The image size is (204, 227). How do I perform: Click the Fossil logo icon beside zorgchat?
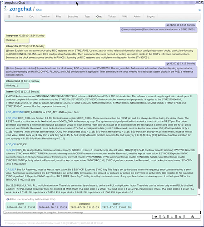point(6,8)
